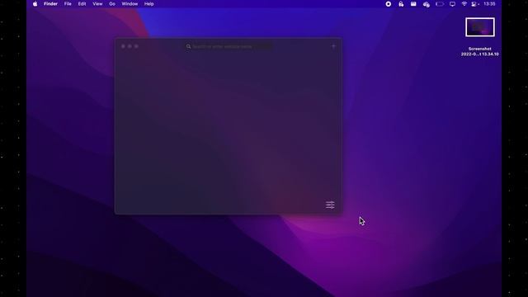The height and width of the screenshot is (297, 528).
Task: Open the Apple menu
Action: (35, 4)
